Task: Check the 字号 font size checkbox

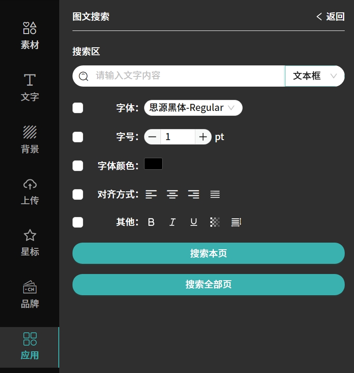Action: pos(78,137)
